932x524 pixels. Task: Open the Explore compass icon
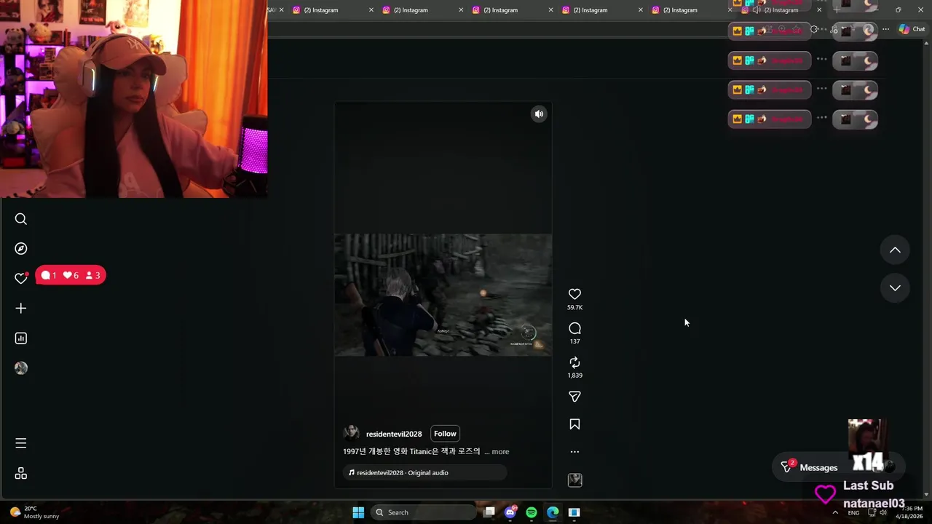click(21, 249)
